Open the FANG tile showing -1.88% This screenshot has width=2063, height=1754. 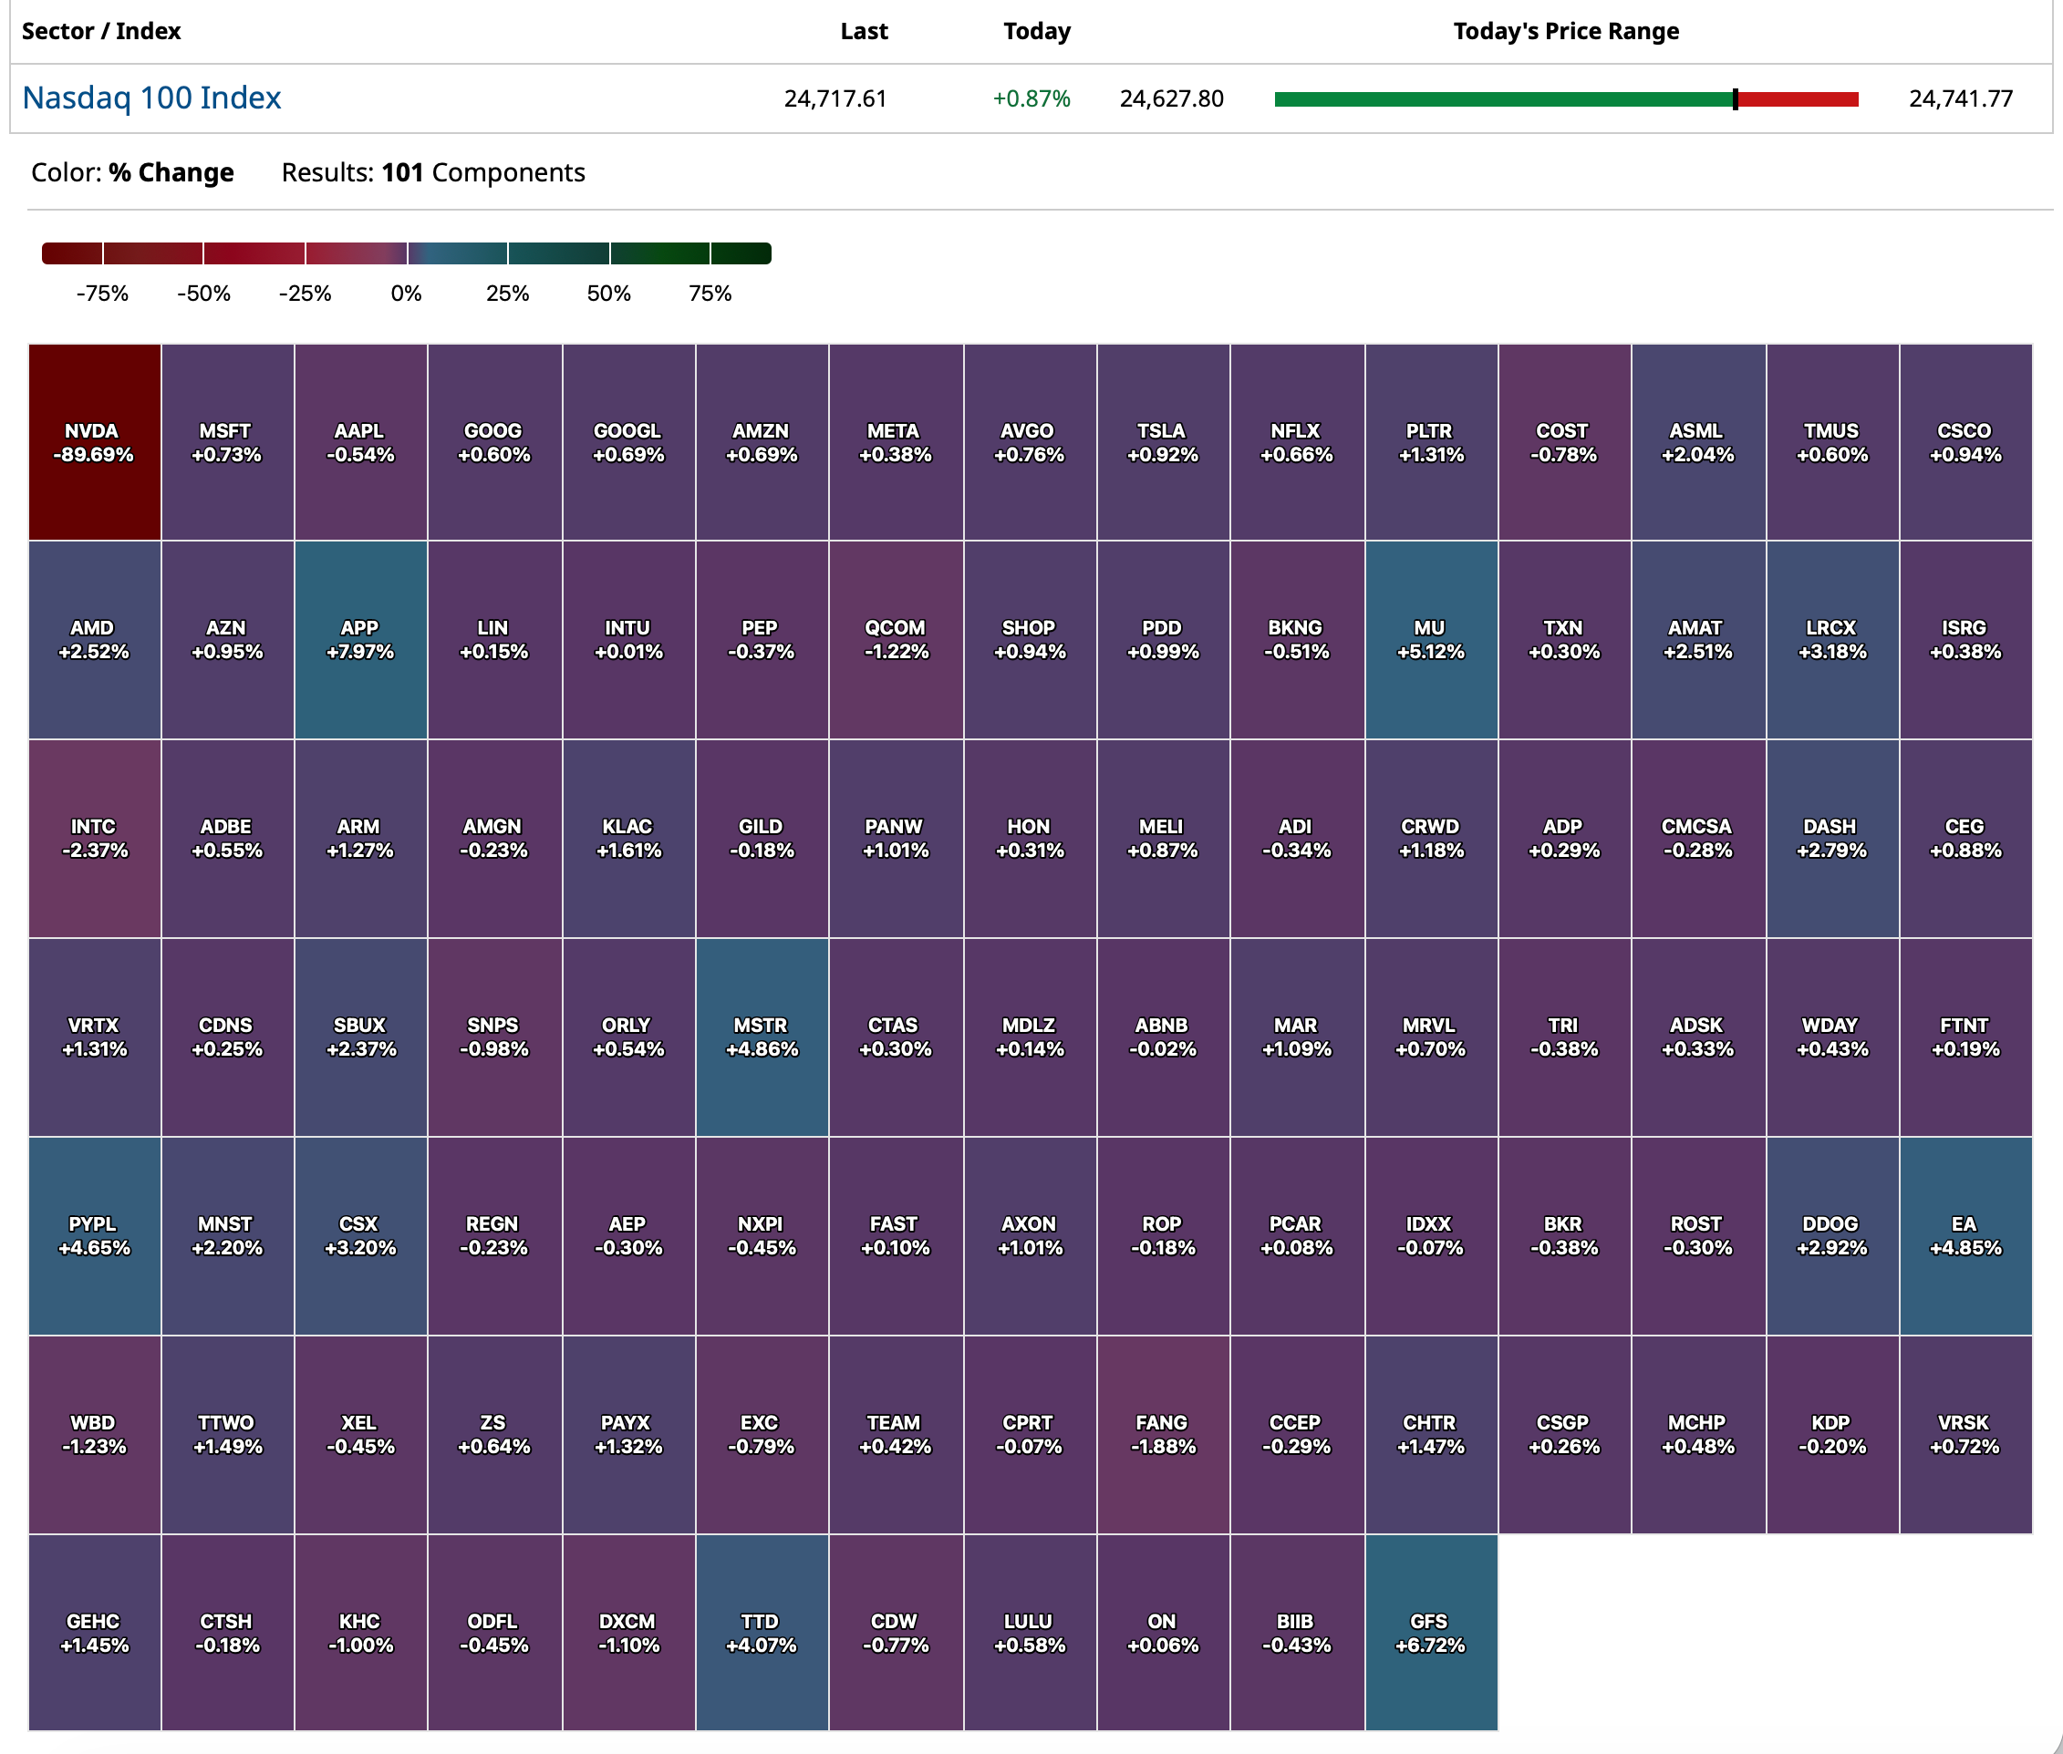[1163, 1434]
